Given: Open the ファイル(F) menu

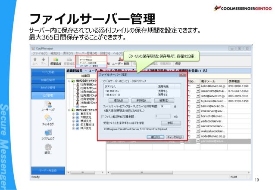Looking at the screenshot, I should (40, 53).
